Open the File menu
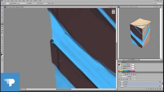Screen dimensions: 164x92 point(5,1)
